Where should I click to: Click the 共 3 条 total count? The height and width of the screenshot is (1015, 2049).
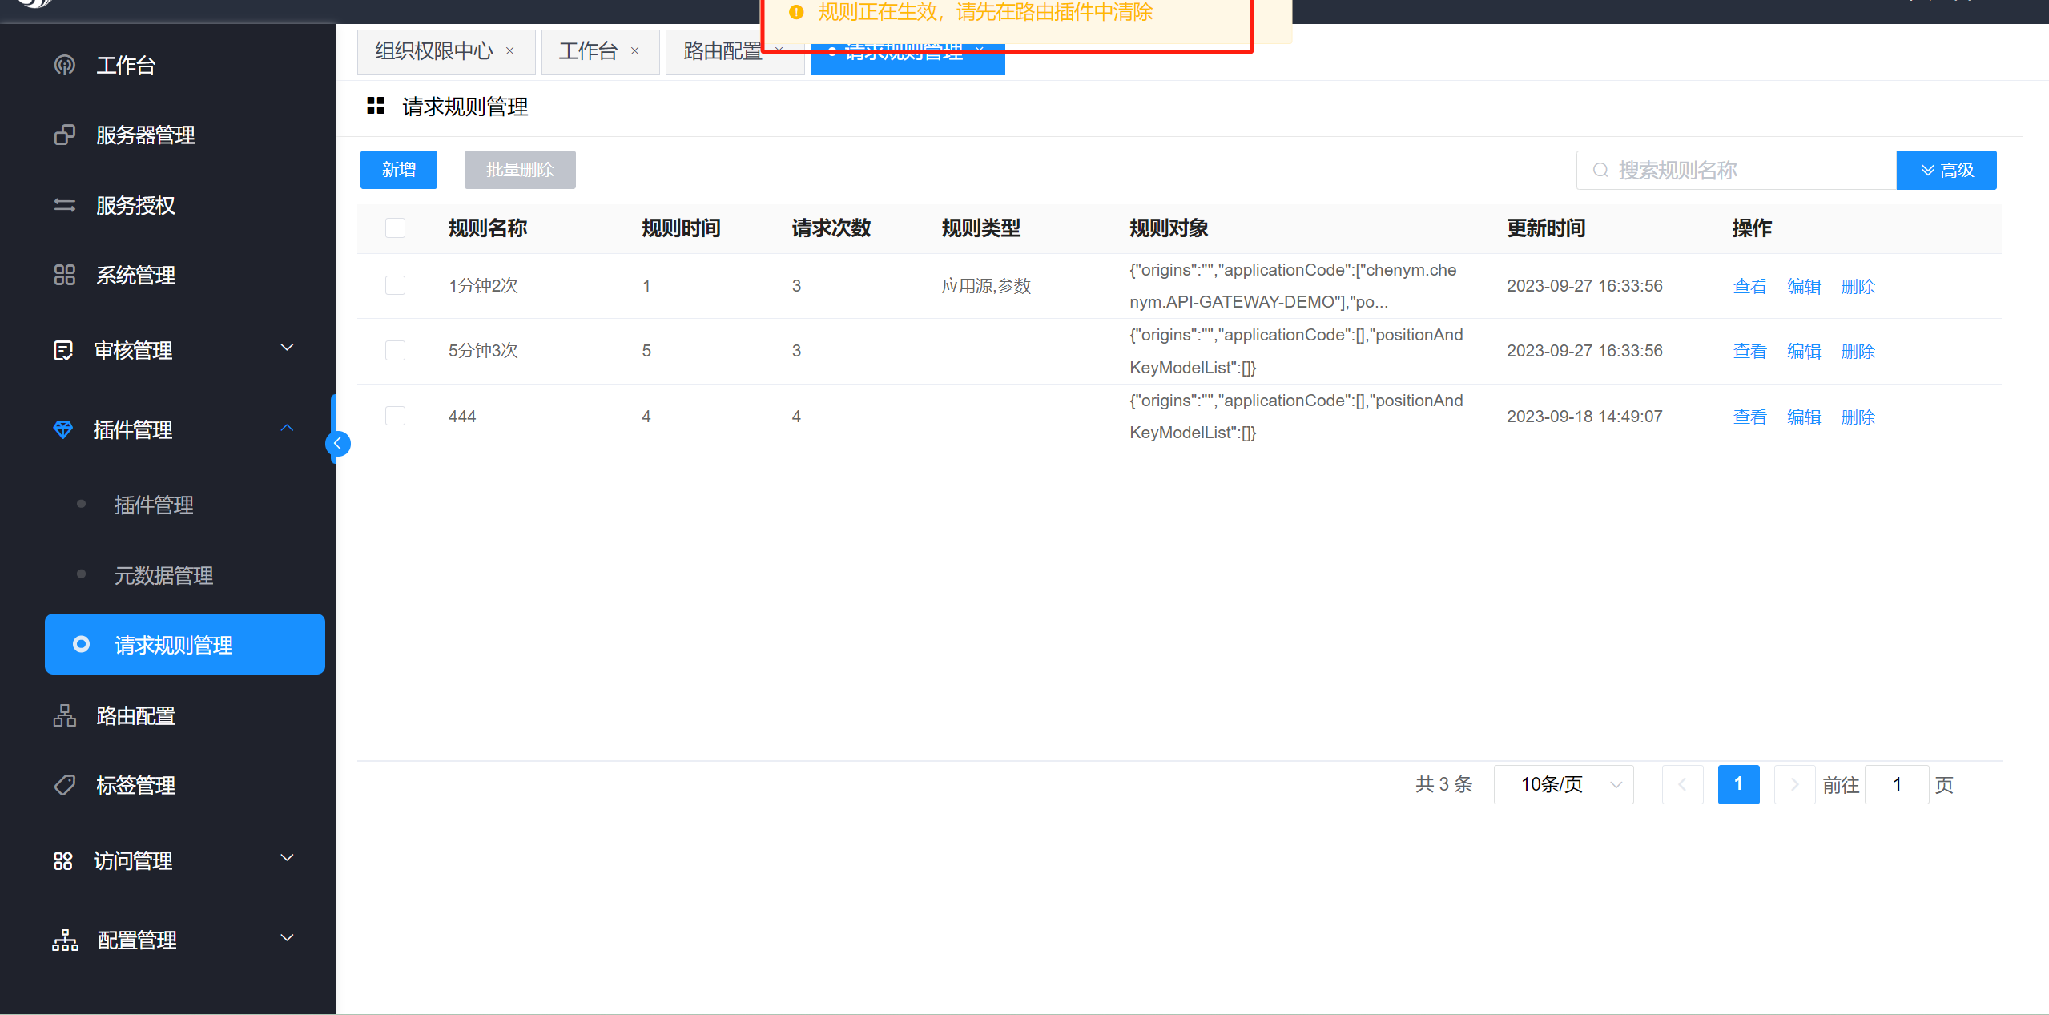pyautogui.click(x=1443, y=784)
